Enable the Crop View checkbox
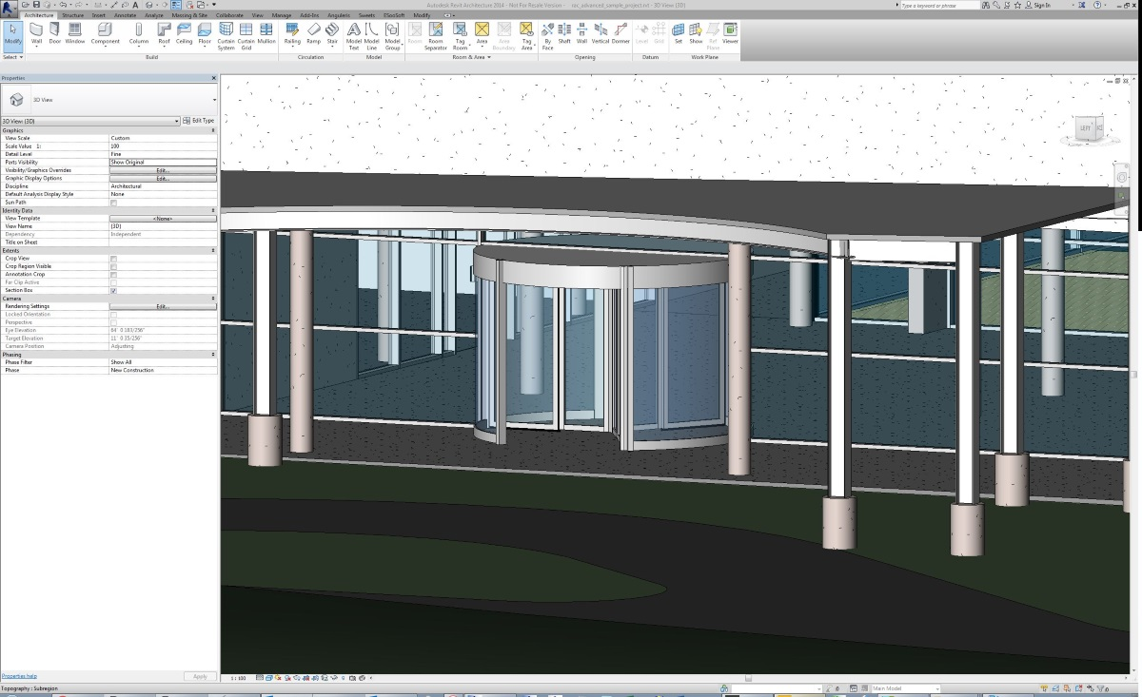The image size is (1142, 697). coord(113,259)
